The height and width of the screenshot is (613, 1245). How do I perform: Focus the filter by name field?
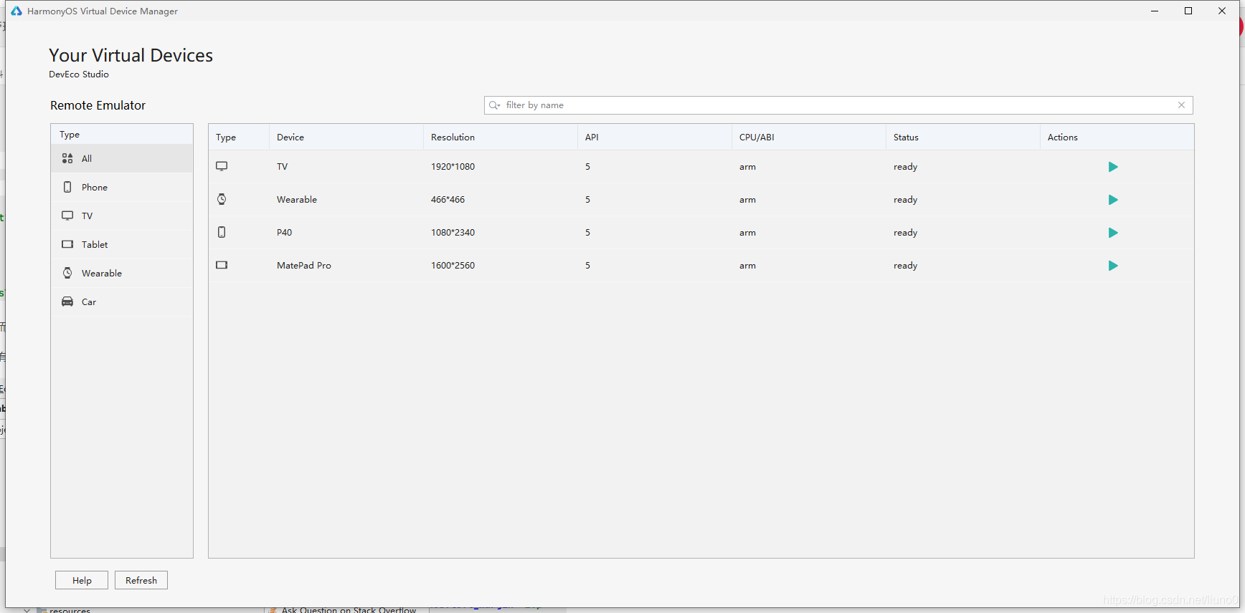[838, 105]
